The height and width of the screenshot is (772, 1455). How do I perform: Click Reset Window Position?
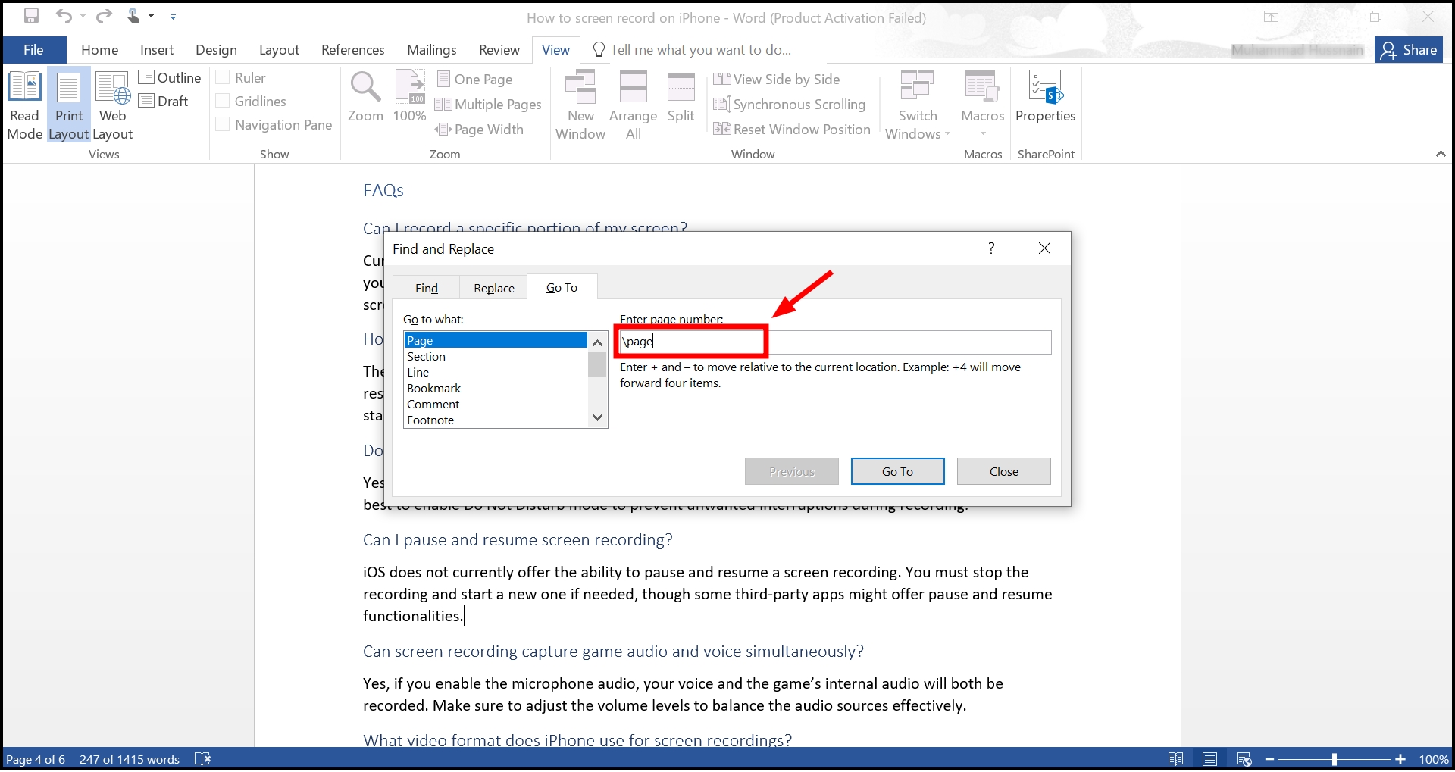coord(792,129)
